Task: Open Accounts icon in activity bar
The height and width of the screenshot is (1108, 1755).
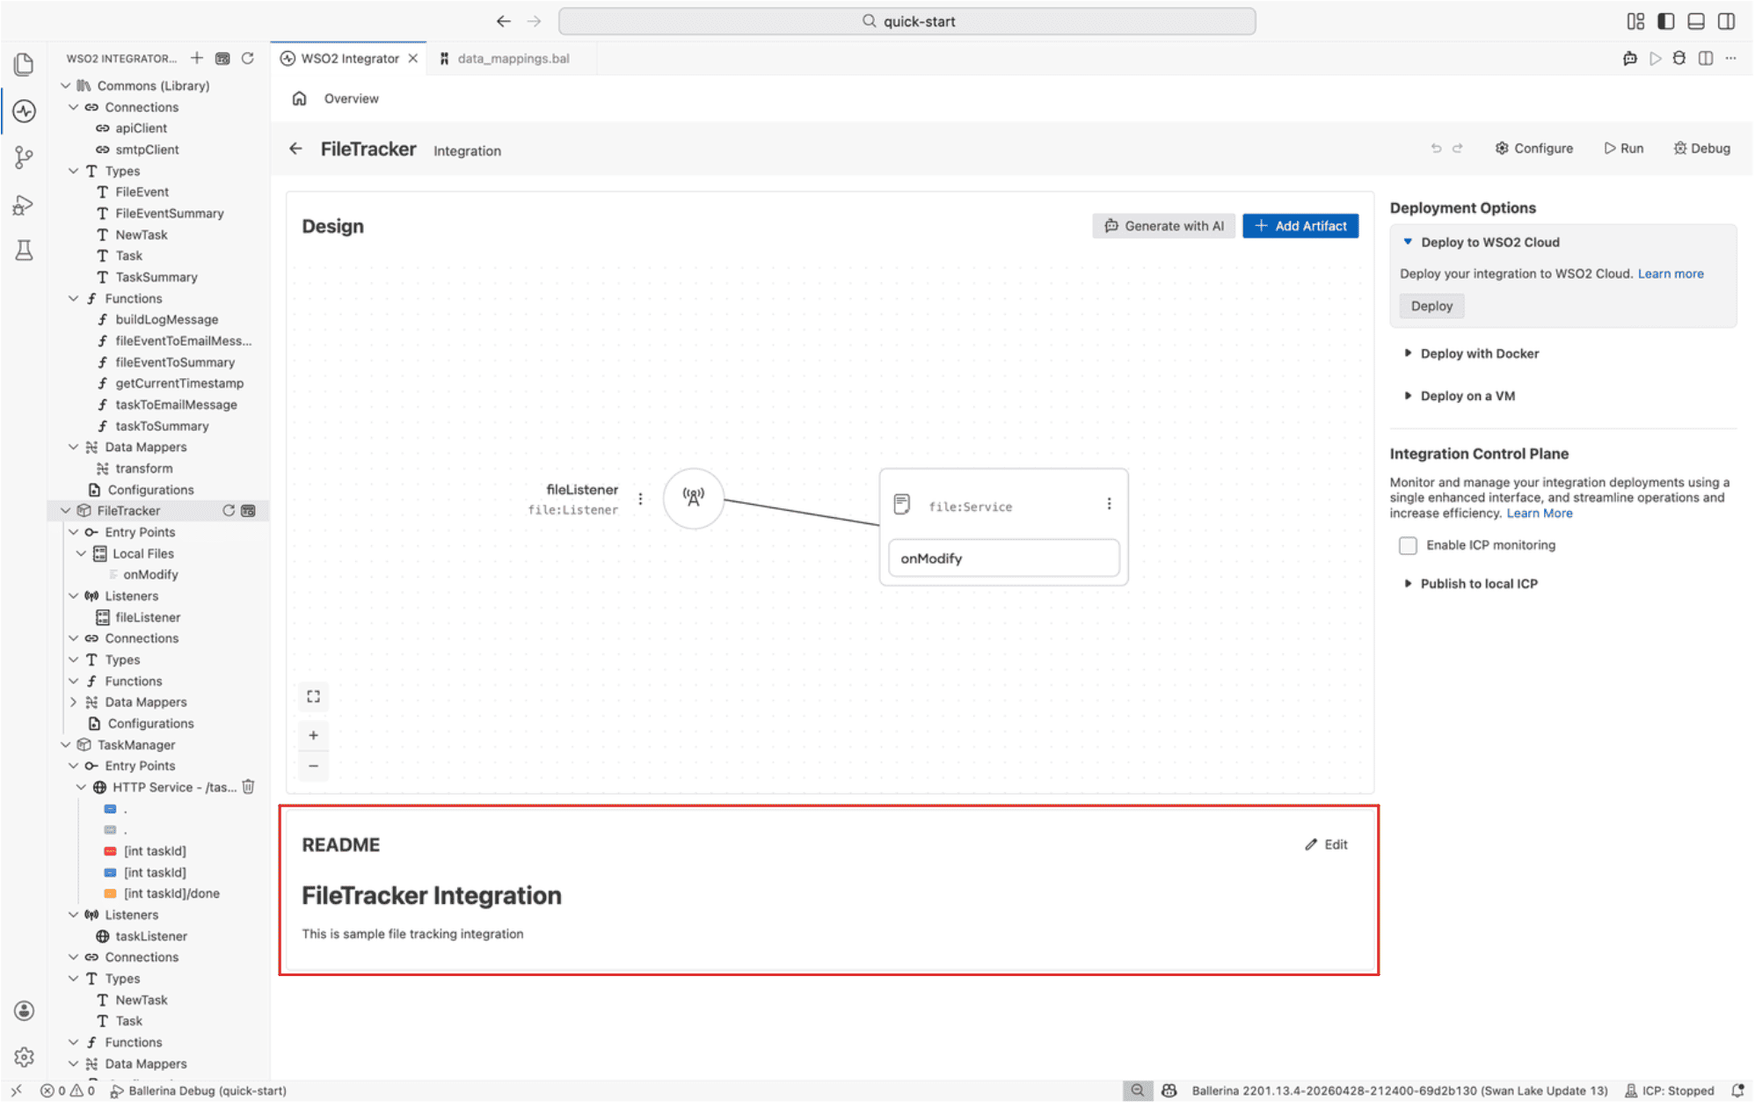Action: (x=24, y=1010)
